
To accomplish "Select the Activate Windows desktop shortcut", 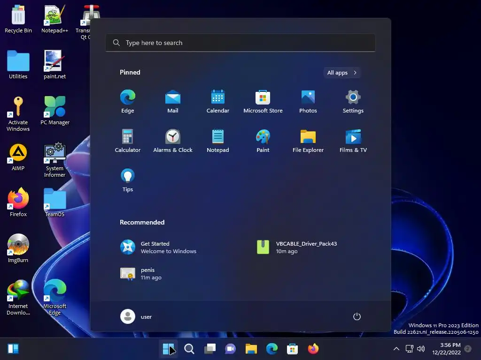I will coord(18,114).
